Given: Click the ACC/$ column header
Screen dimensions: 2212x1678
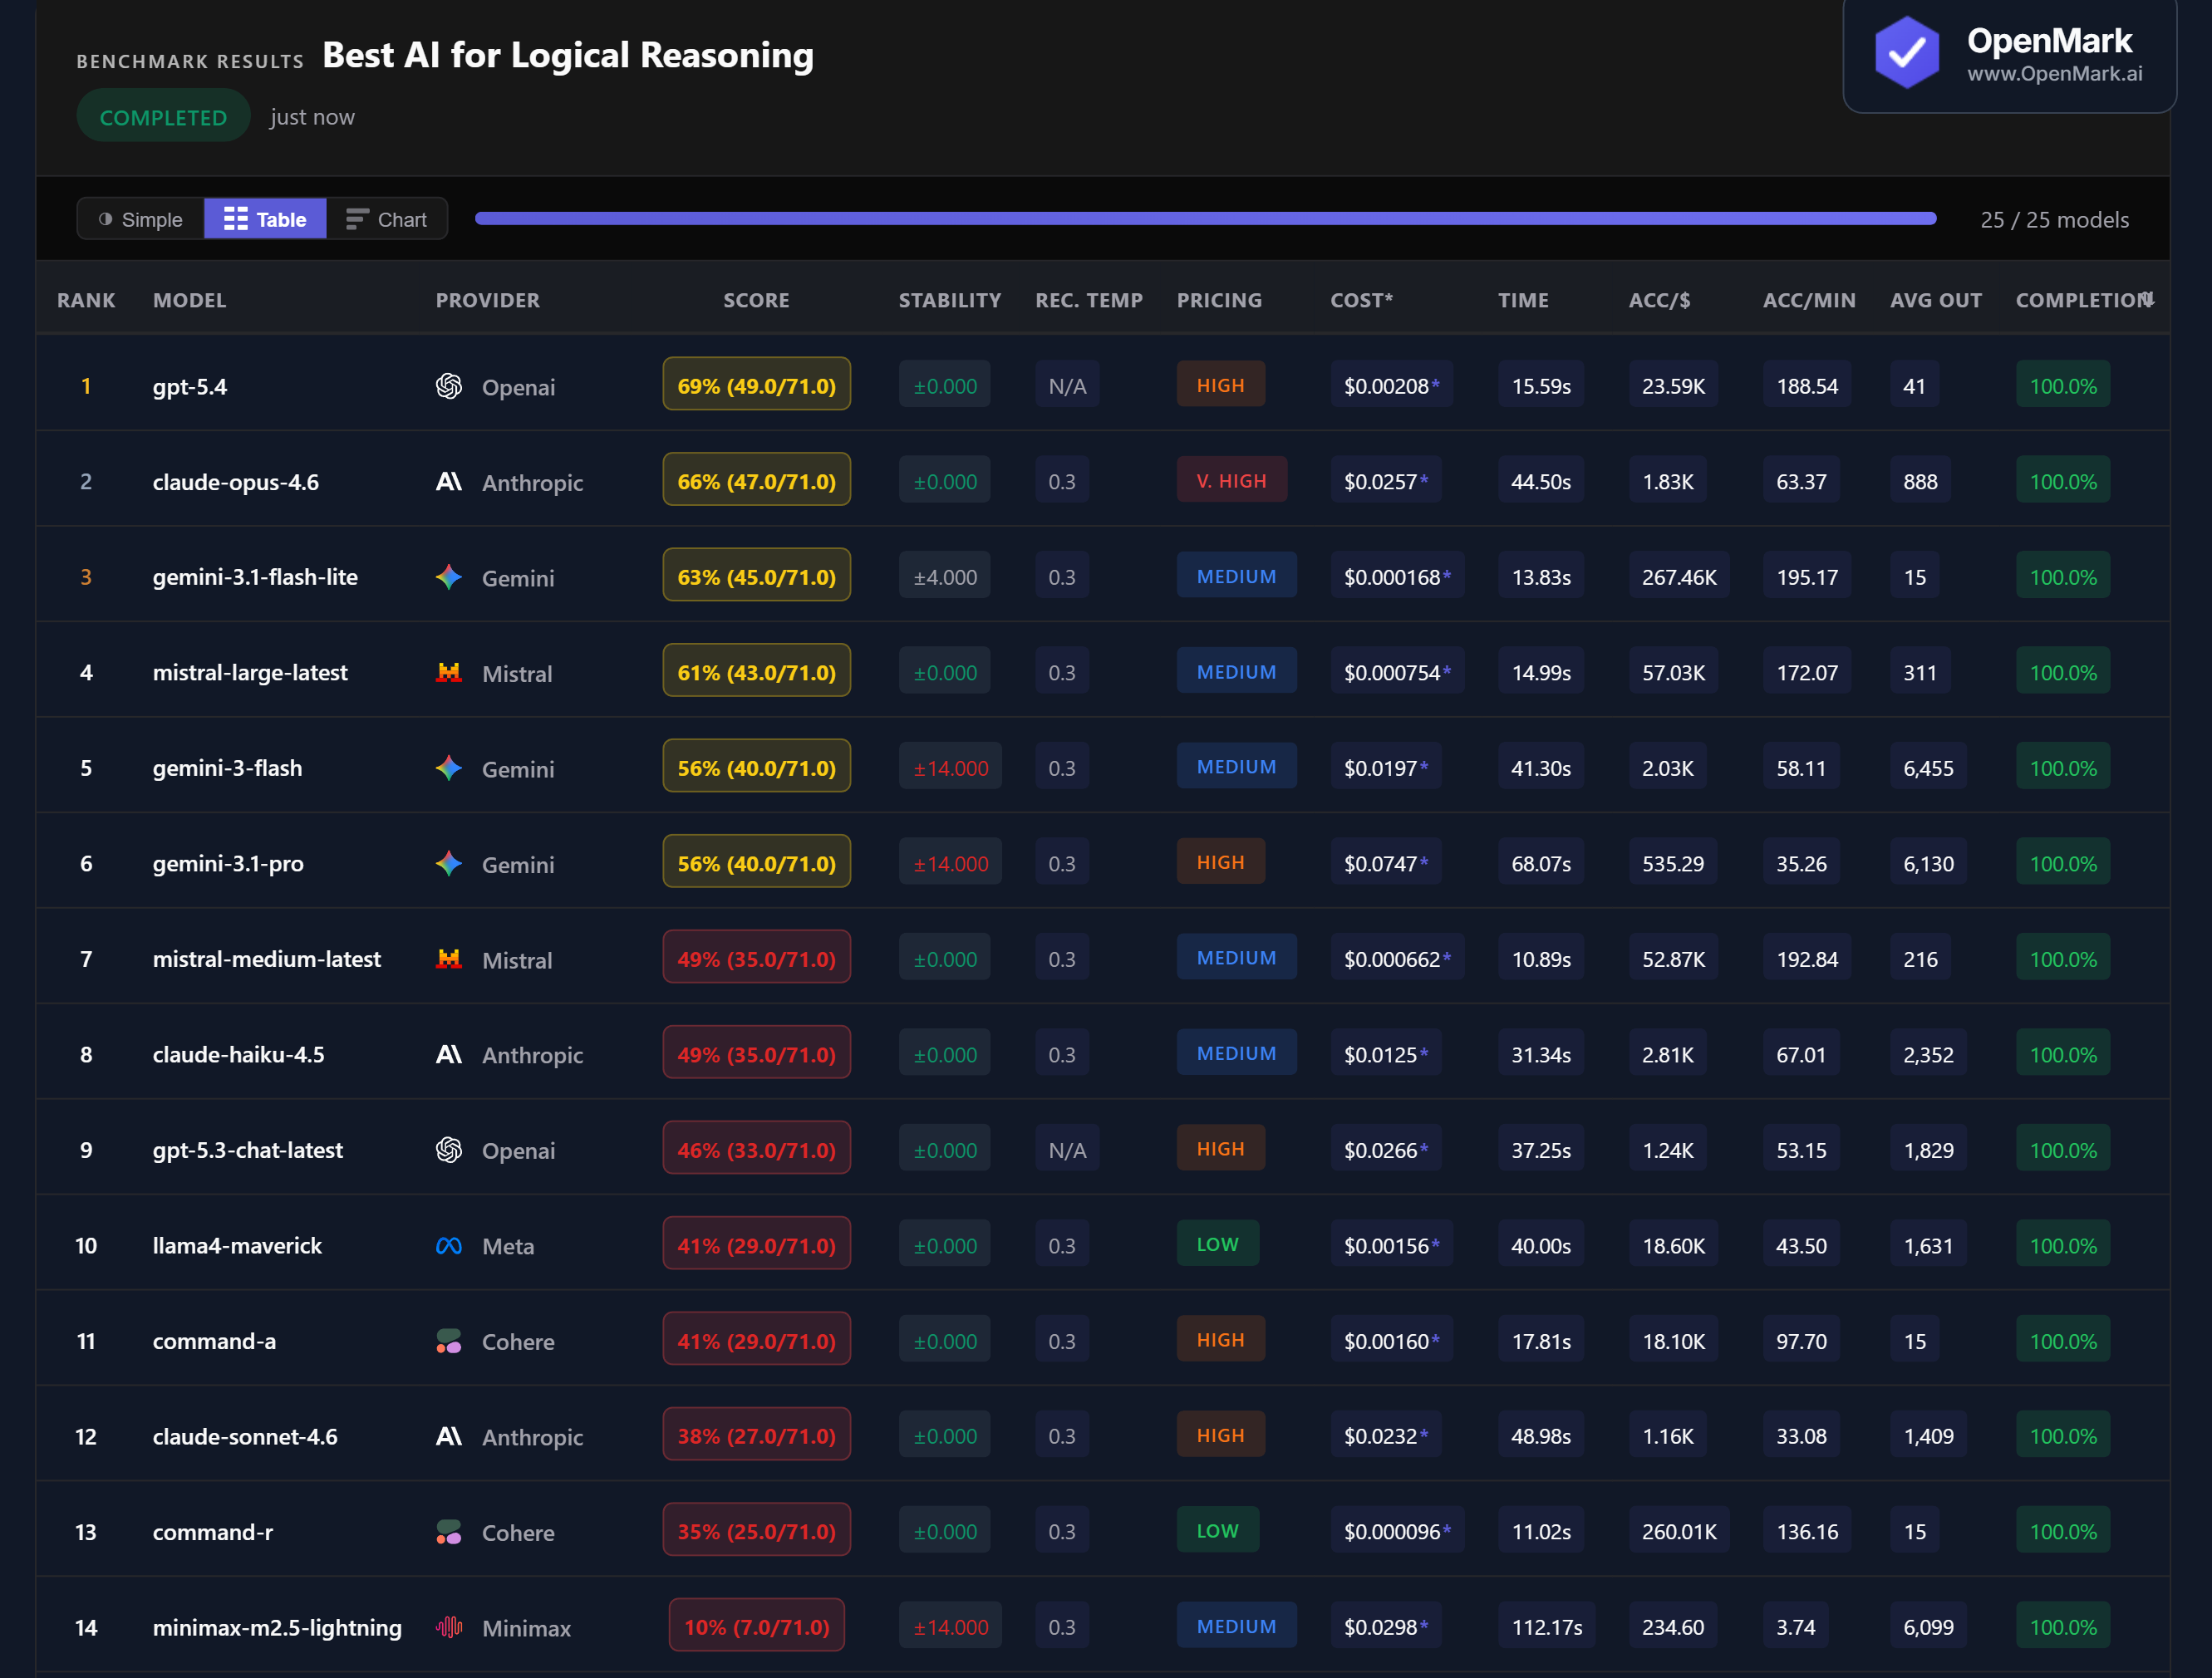Looking at the screenshot, I should 1659,301.
